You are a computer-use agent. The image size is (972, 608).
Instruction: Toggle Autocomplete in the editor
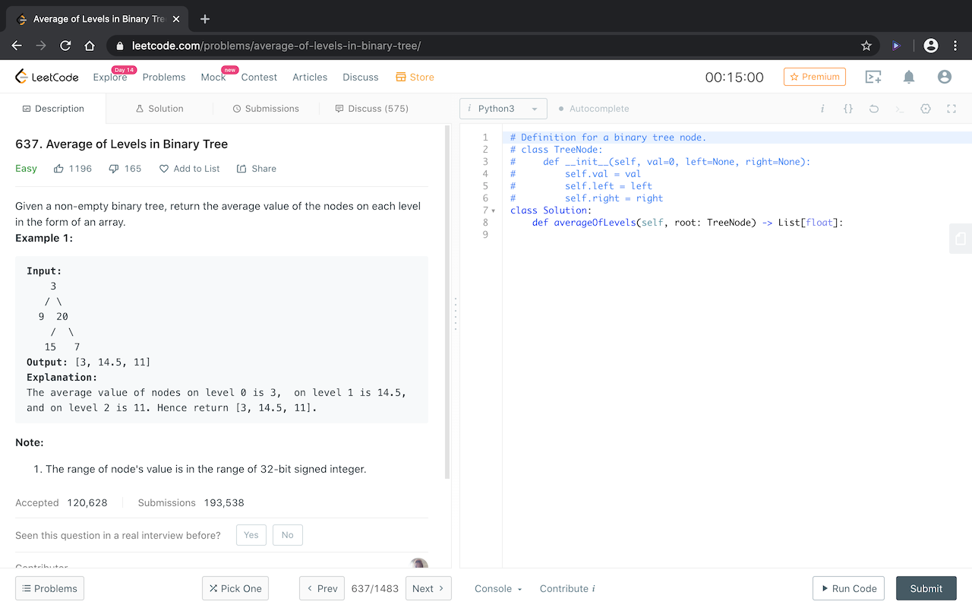[x=594, y=109]
